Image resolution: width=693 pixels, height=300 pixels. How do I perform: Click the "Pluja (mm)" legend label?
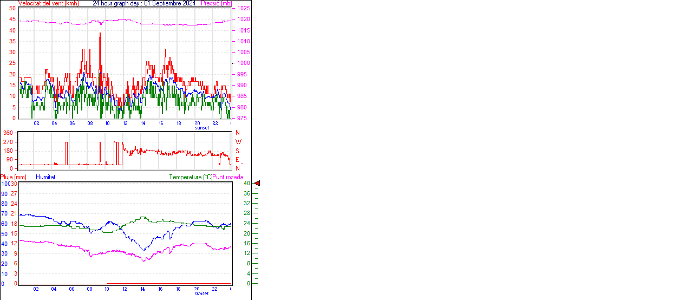[14, 177]
